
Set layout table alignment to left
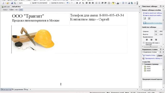(147, 40)
